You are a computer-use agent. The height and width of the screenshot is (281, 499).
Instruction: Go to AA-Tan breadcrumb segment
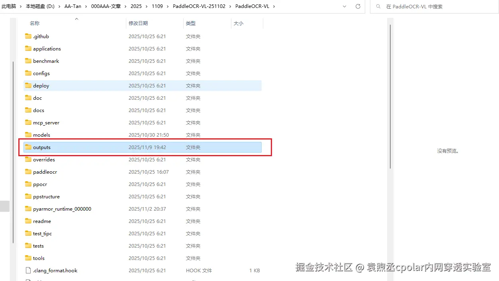pos(73,6)
